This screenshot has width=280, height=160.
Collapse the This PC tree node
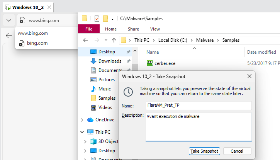point(82,132)
